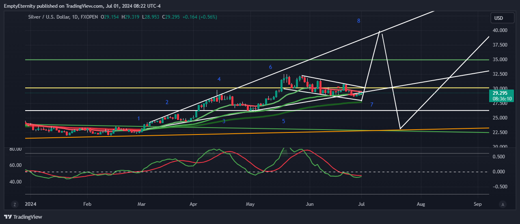
Task: Click the change value +0.164 (+0.56%)
Action: [x=200, y=17]
